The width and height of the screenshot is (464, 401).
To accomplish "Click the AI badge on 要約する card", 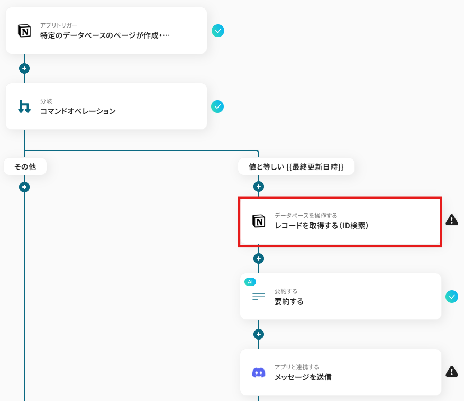I will (x=250, y=282).
